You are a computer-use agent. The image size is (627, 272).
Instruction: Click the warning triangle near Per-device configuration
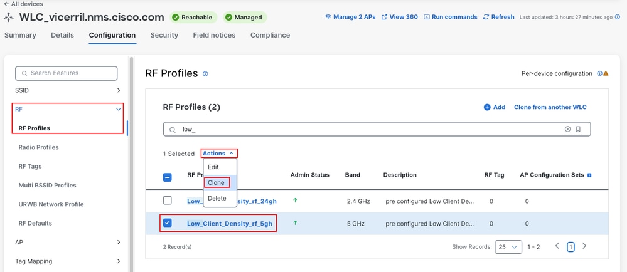point(606,73)
